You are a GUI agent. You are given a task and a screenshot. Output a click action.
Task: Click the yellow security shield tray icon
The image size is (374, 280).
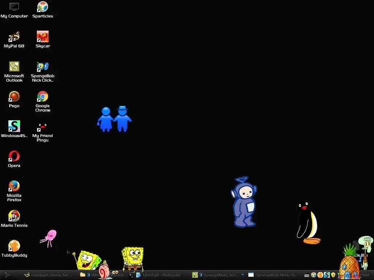[333, 275]
